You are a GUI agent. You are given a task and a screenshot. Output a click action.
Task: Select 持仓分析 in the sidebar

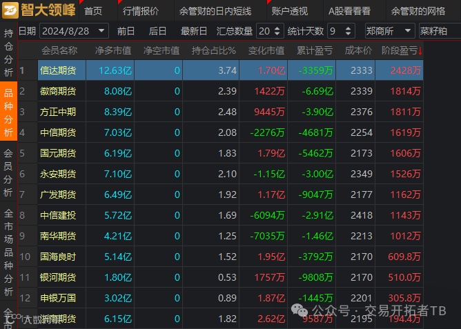pyautogui.click(x=8, y=52)
